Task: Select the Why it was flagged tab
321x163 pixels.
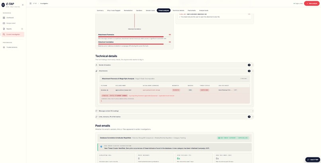Action: 114,10
